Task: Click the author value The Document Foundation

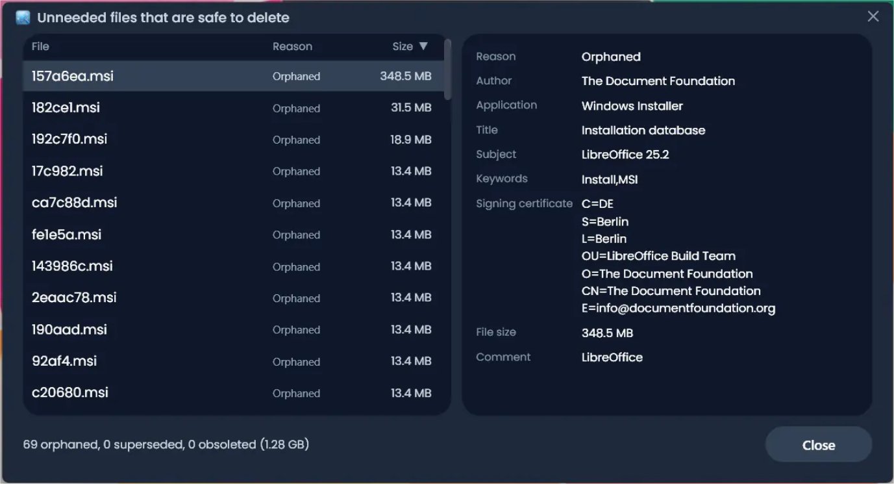Action: (658, 81)
